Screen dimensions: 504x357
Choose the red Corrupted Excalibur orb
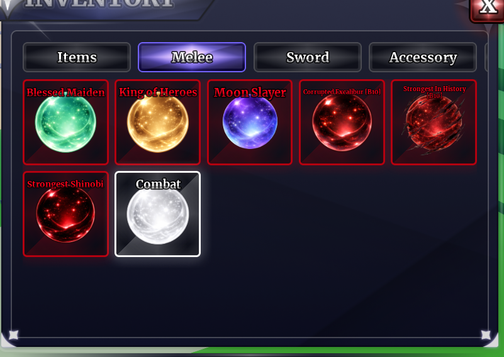point(342,123)
